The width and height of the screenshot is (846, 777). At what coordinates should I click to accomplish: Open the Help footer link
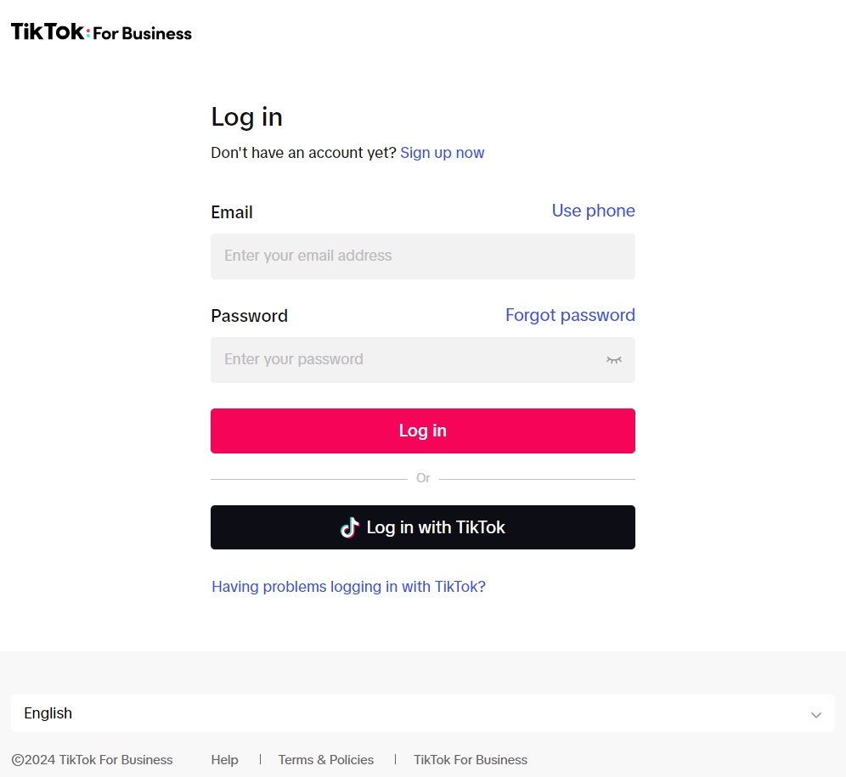[224, 760]
